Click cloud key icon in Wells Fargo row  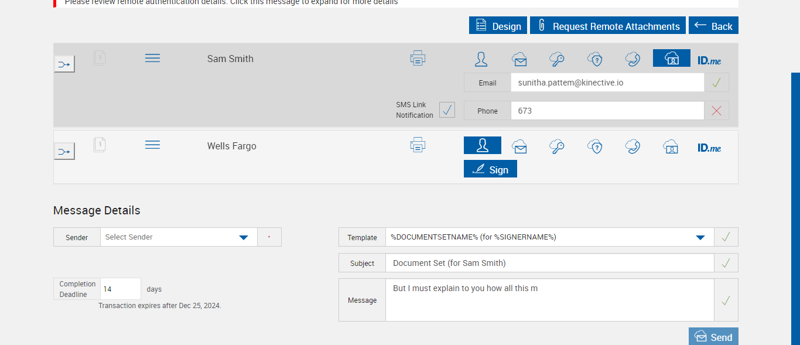click(556, 146)
